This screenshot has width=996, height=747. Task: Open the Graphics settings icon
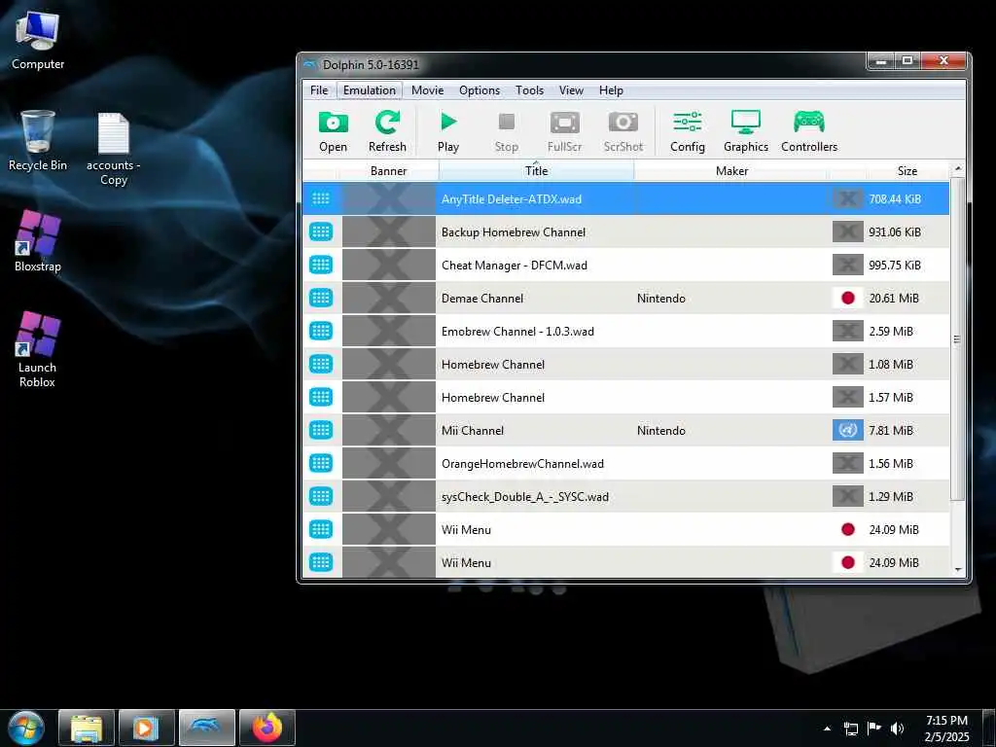pos(746,131)
